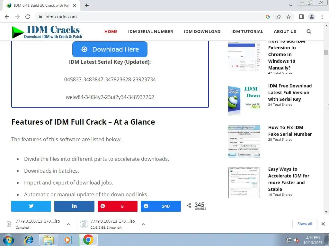Open the Accelerate IDM article thumbnail
The image size is (329, 246).
click(x=244, y=182)
